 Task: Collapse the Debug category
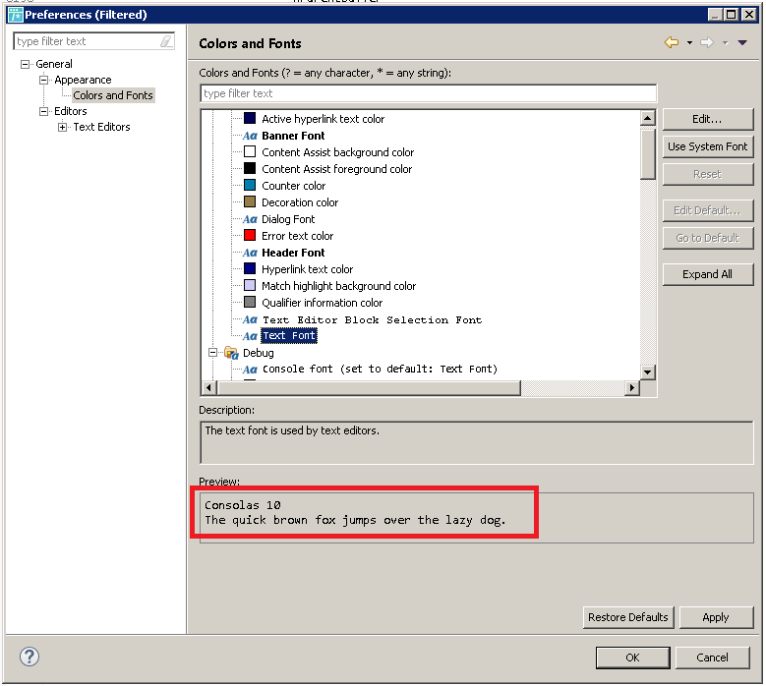click(212, 353)
